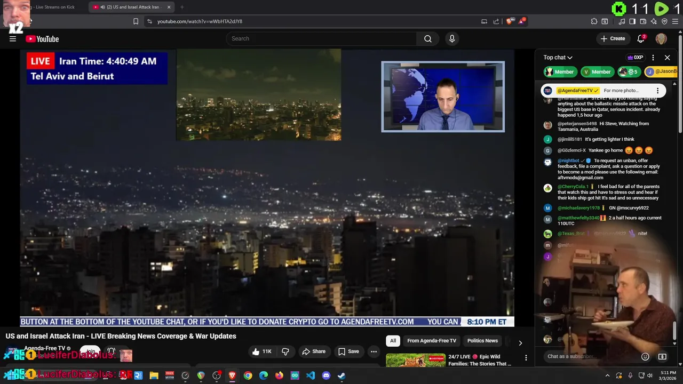Open the browser share icon in the address bar
The image size is (683, 384).
(496, 21)
